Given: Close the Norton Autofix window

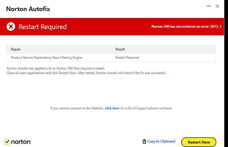Looking at the screenshot, I should point(217,6).
